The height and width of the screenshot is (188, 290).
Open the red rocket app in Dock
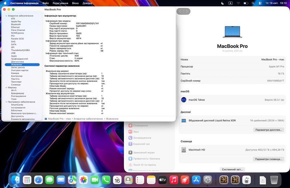(x=185, y=180)
